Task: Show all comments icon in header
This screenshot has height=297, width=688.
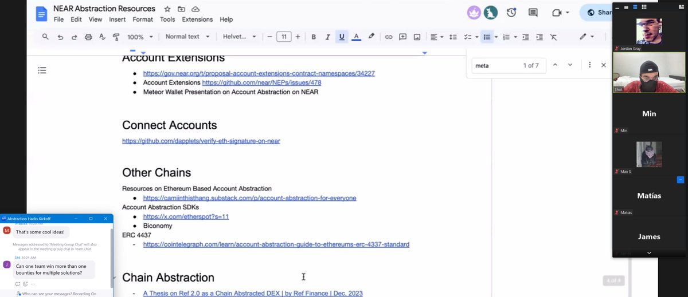Action: click(533, 13)
